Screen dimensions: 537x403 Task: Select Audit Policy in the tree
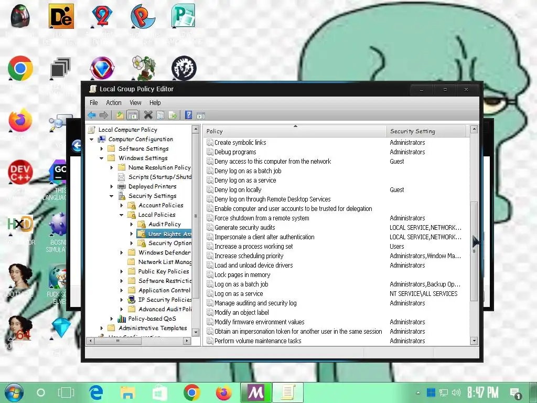(164, 224)
